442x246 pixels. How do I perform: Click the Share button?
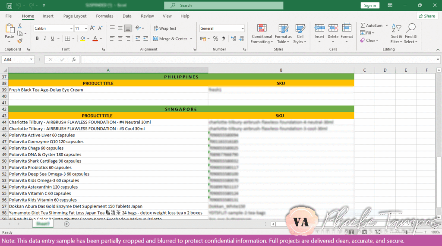click(x=427, y=16)
